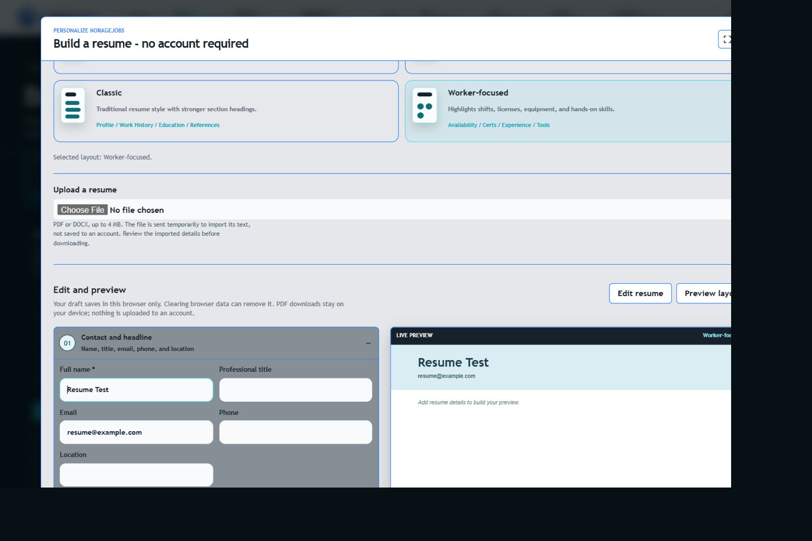Select the Classic resume layout card

pos(226,111)
